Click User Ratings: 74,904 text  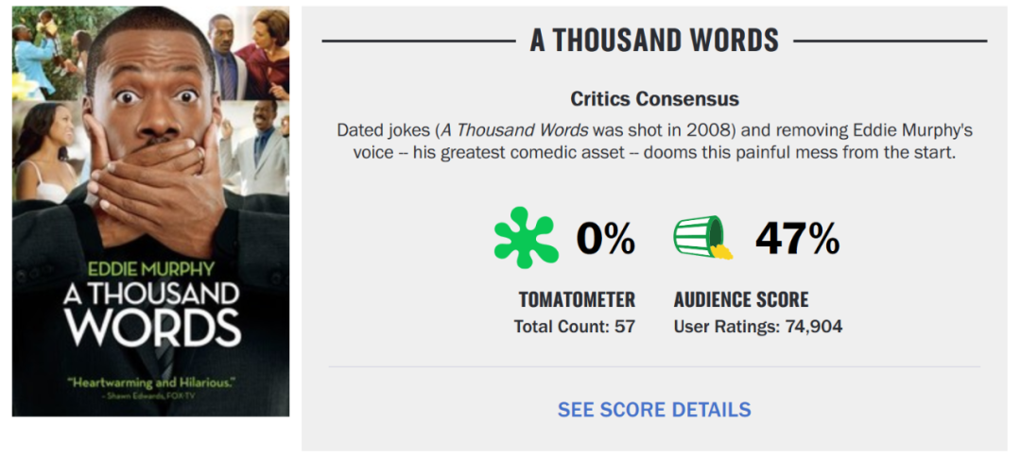pyautogui.click(x=758, y=326)
